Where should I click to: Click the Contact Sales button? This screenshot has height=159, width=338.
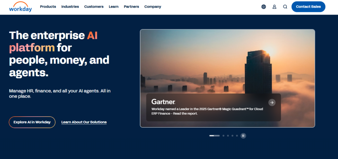coord(308,7)
